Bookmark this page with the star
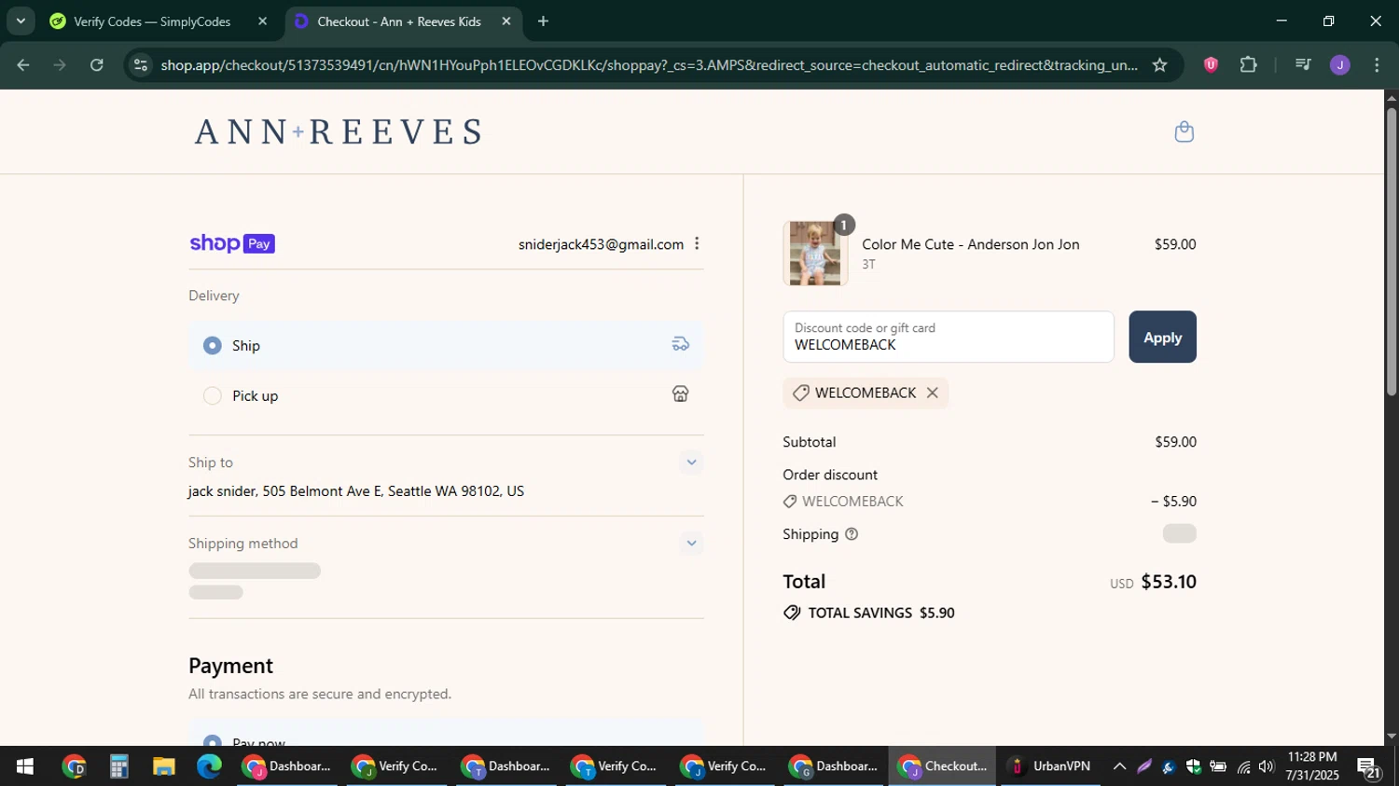 [x=1159, y=65]
